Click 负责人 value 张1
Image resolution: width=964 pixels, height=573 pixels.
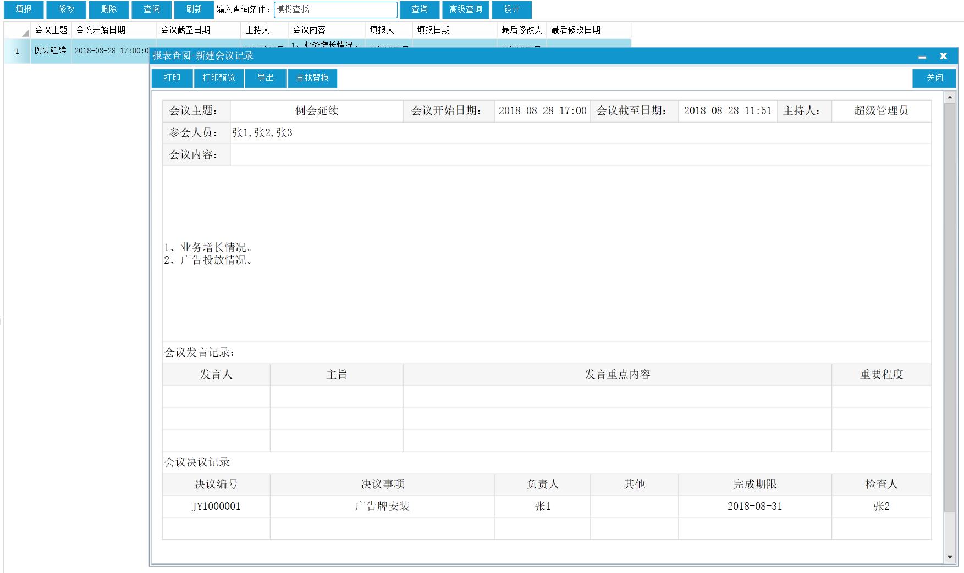(543, 507)
